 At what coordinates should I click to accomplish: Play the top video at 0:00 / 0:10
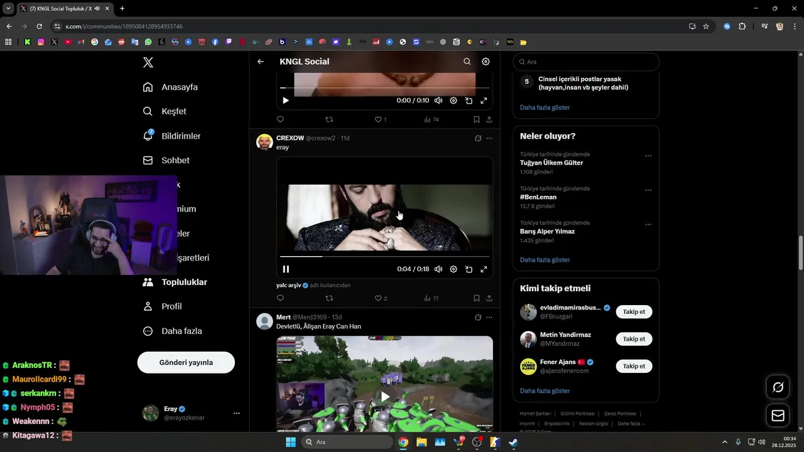(x=286, y=100)
